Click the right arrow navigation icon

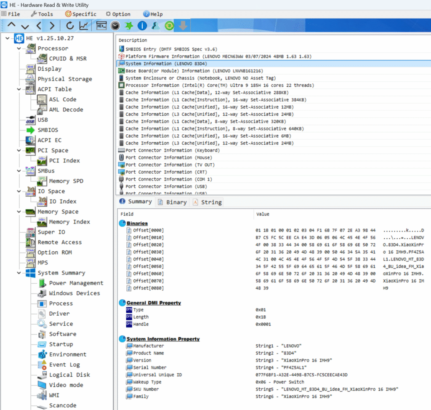pyautogui.click(x=52, y=26)
